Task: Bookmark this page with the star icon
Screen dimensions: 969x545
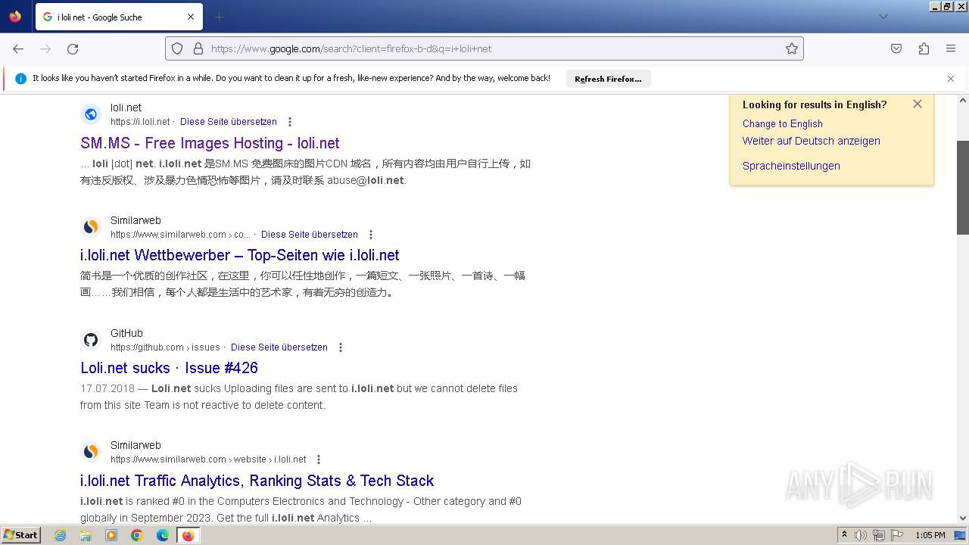Action: pos(792,48)
